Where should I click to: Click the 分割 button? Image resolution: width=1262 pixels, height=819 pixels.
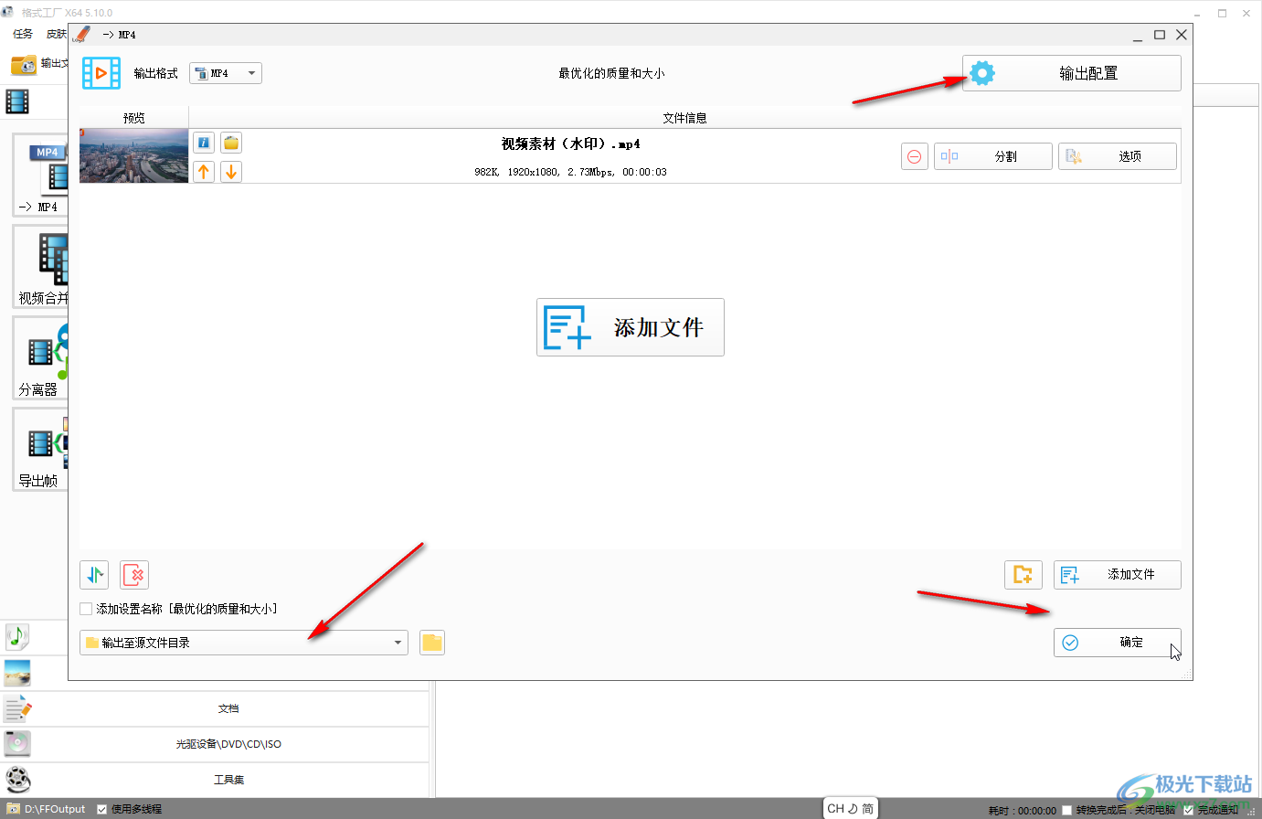point(993,156)
